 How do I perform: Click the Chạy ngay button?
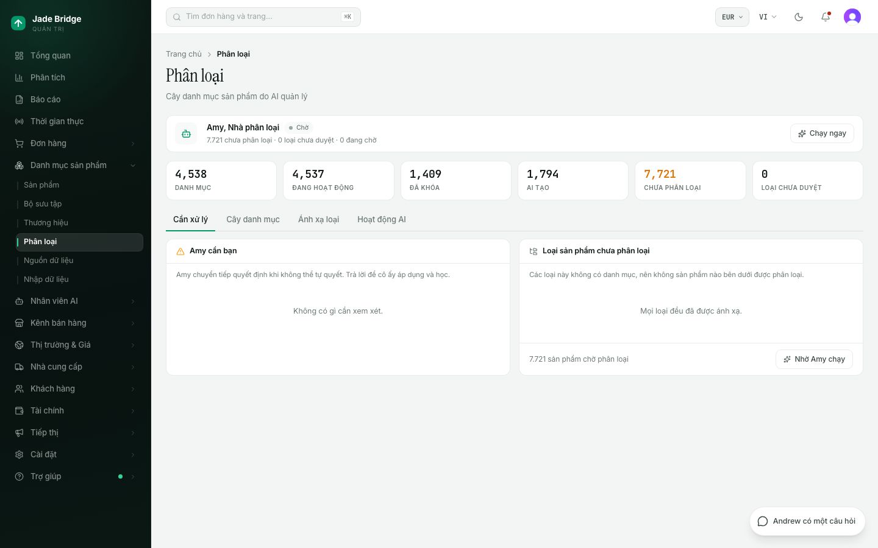[x=822, y=133]
